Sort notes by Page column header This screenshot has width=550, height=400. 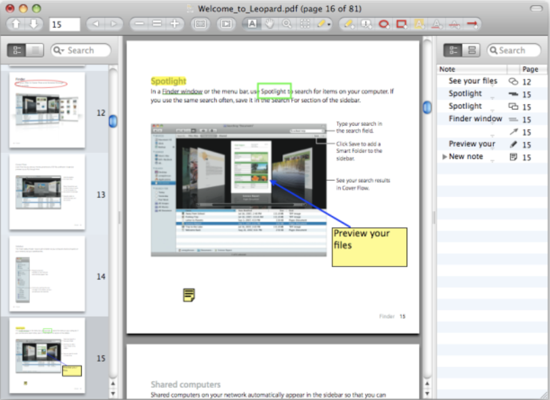[x=529, y=69]
